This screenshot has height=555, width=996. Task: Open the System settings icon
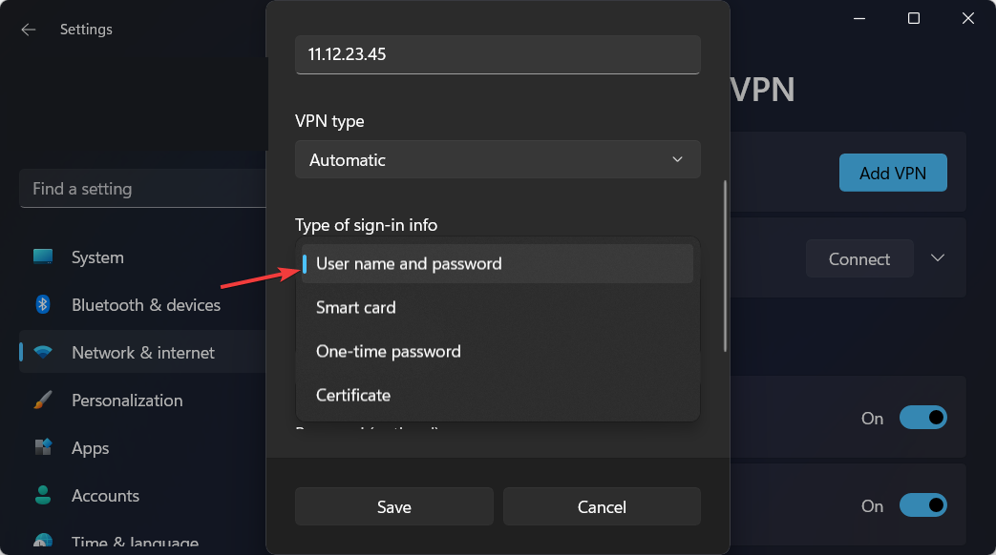point(43,257)
